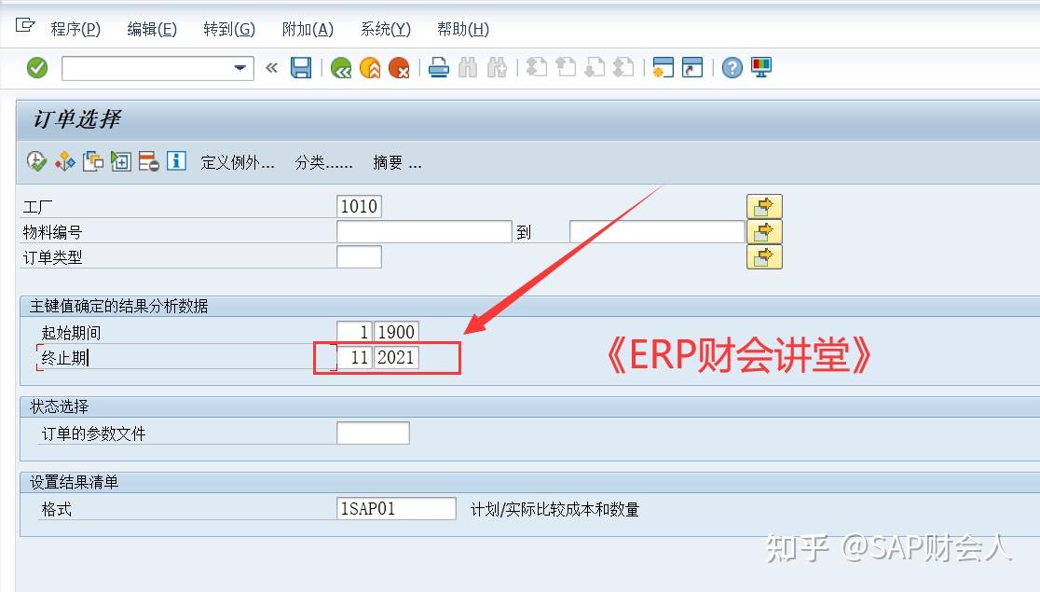Click the 定义例外... button

[x=237, y=161]
